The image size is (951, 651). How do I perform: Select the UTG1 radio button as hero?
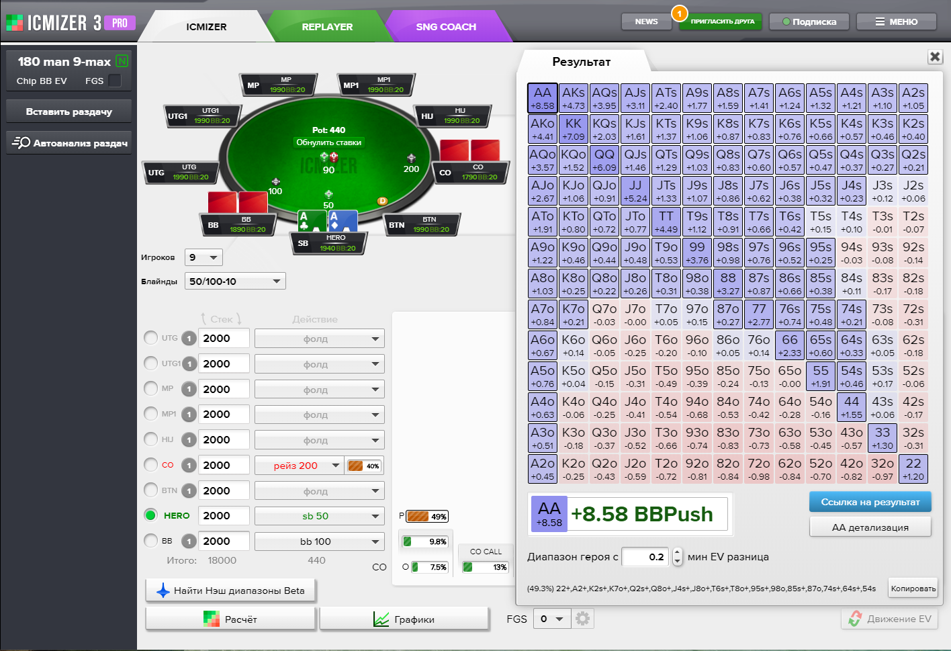[150, 363]
